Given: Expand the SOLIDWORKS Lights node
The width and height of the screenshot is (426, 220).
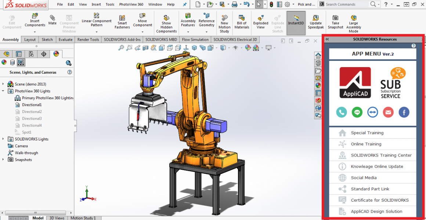Looking at the screenshot, I should tap(3, 139).
